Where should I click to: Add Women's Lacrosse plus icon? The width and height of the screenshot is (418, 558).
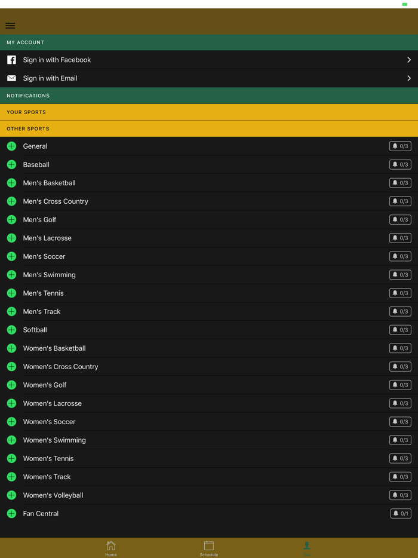[x=12, y=403]
